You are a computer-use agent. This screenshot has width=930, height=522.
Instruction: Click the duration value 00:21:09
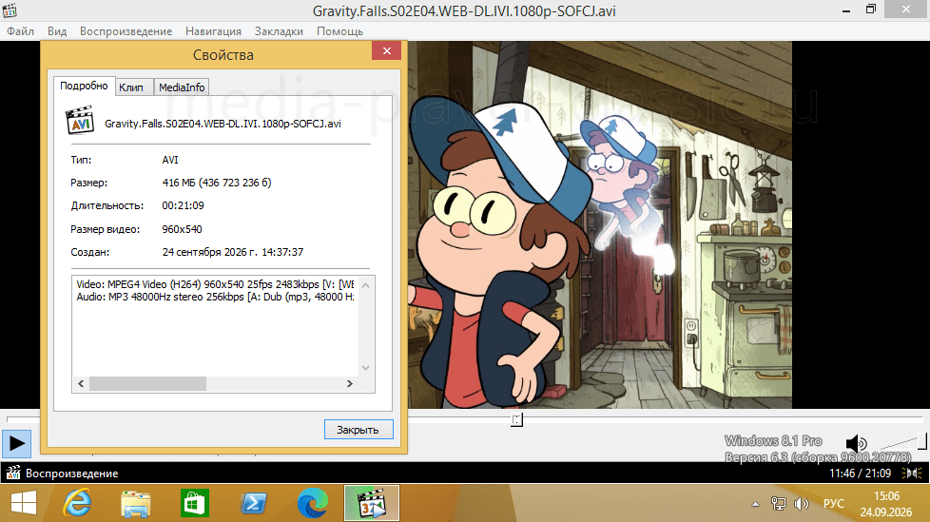(x=183, y=205)
